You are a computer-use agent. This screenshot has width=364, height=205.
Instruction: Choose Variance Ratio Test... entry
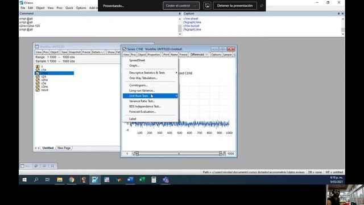142,101
